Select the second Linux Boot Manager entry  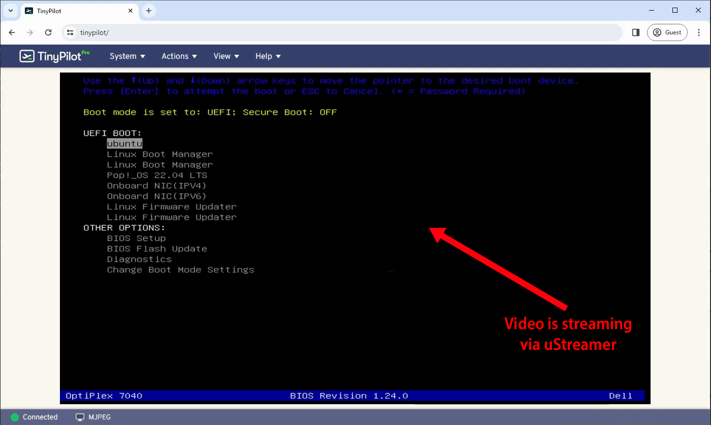[x=160, y=165]
